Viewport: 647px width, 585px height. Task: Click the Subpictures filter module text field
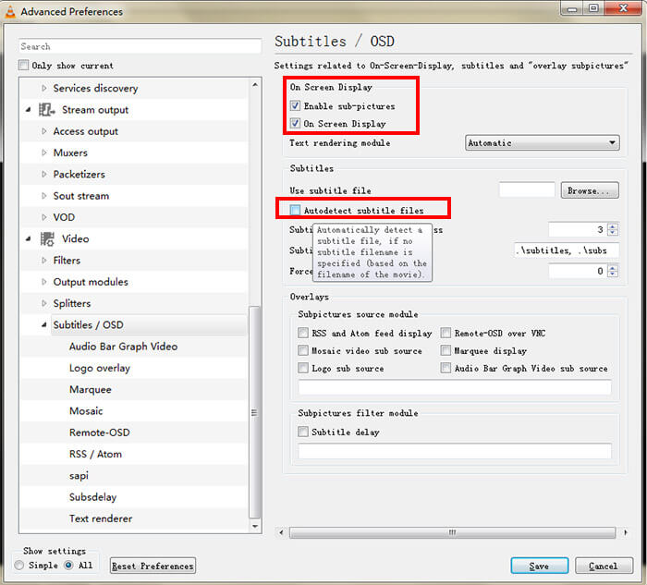[x=455, y=451]
